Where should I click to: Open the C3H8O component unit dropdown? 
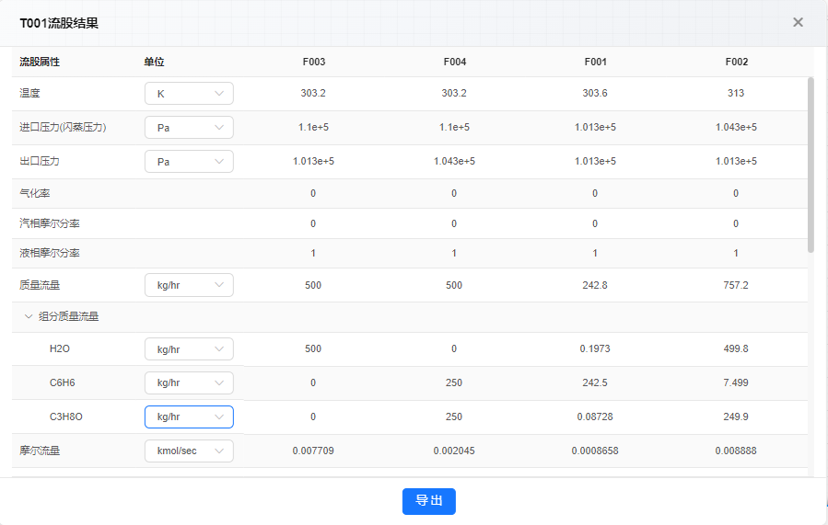point(189,417)
